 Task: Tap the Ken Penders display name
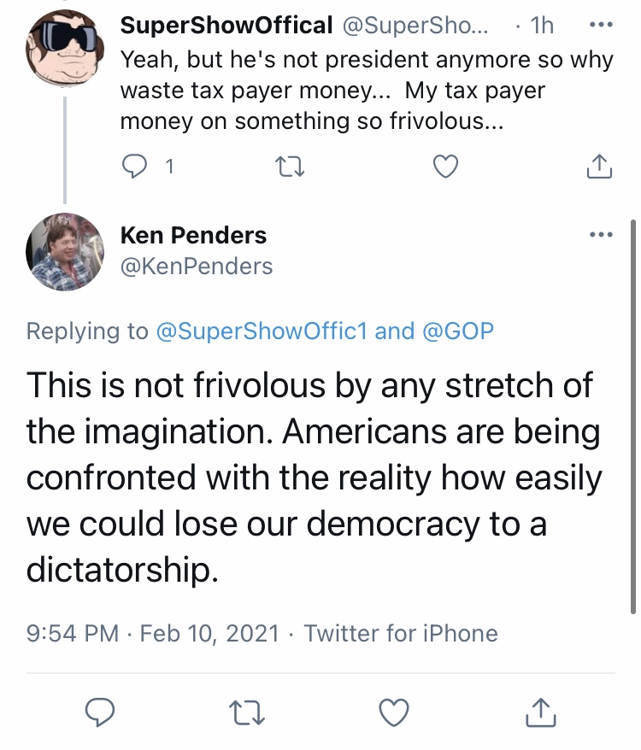pos(193,235)
